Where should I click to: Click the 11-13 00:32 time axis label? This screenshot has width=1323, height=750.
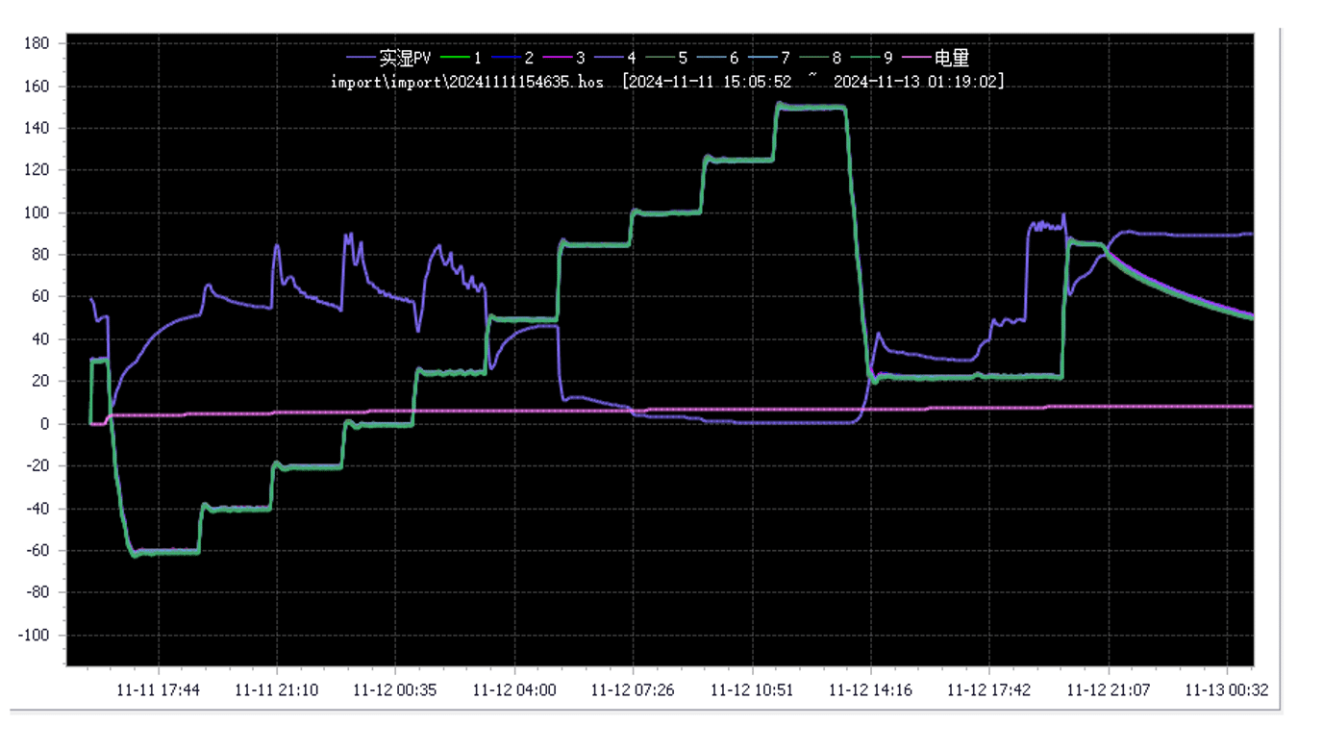click(1227, 689)
